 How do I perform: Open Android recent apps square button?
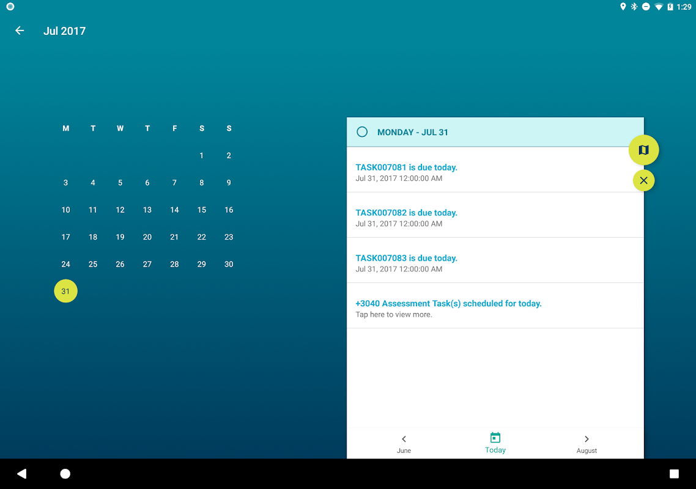[x=674, y=474]
